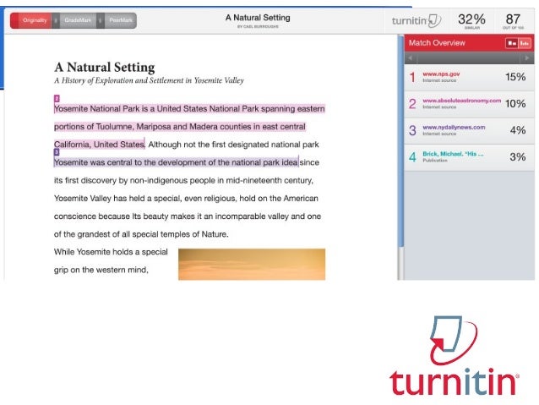Click the turnitin logo in the header

point(416,20)
